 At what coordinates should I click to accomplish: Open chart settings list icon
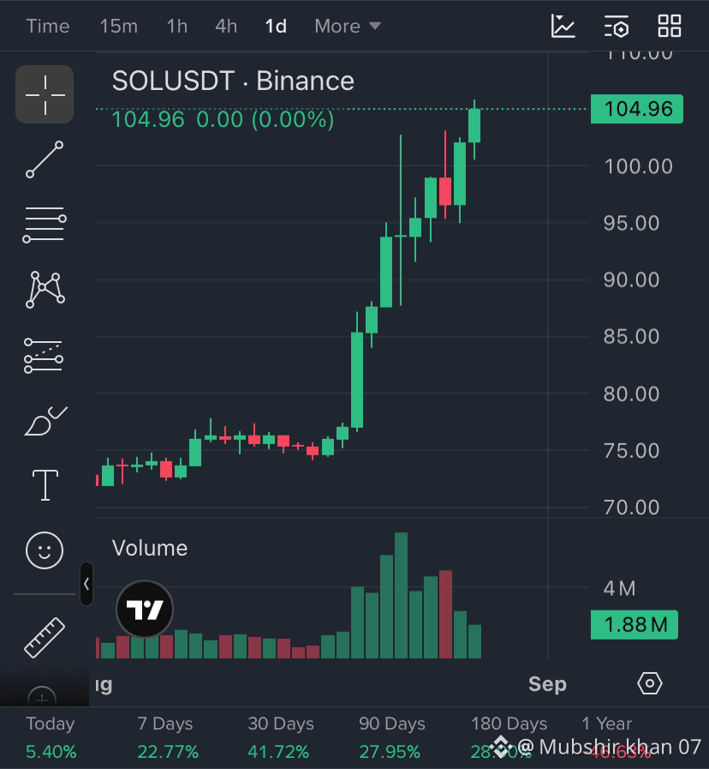tap(617, 26)
